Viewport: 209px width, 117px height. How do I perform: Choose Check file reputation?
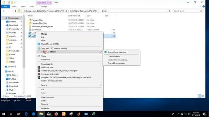click(x=116, y=63)
